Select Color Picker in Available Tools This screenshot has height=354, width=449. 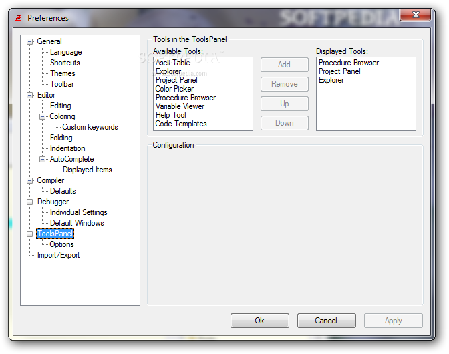pyautogui.click(x=174, y=89)
